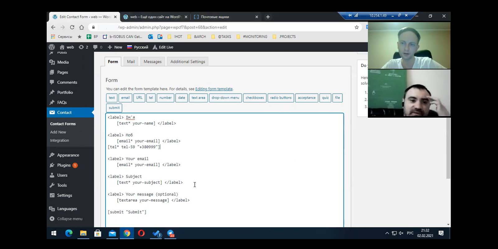The width and height of the screenshot is (498, 249).
Task: Open the Telegram icon in the taskbar
Action: (x=171, y=233)
